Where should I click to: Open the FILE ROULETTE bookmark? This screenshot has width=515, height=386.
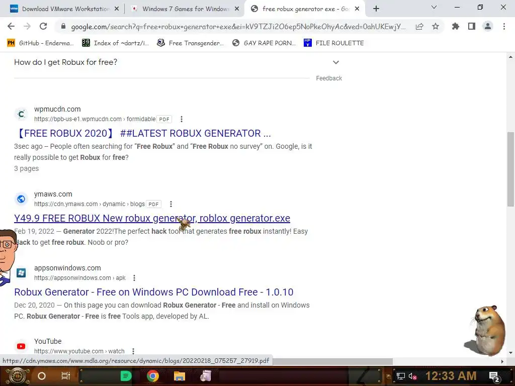(x=334, y=43)
